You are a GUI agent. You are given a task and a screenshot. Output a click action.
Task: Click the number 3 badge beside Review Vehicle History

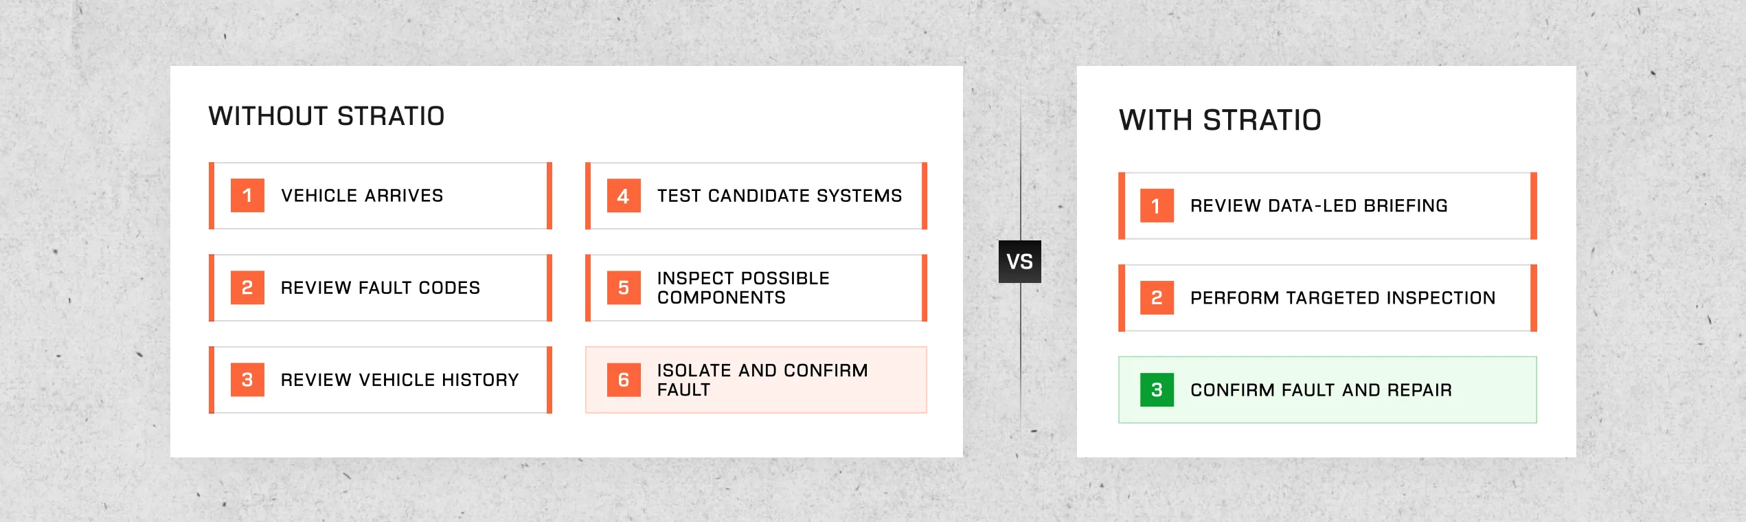[x=247, y=380]
